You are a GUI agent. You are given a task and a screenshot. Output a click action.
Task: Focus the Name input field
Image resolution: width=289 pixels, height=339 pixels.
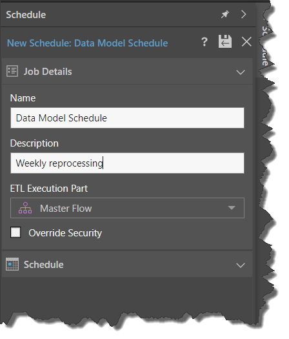128,118
